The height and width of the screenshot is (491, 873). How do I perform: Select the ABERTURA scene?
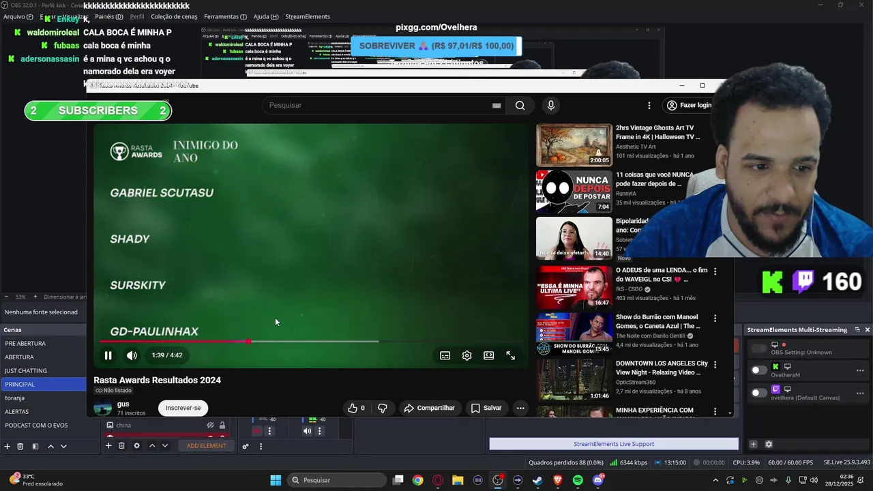[x=43, y=357]
